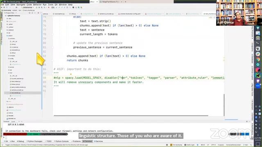Open the Refactor menu

point(37,4)
